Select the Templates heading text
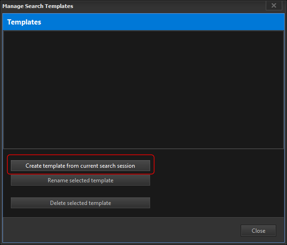The height and width of the screenshot is (245, 287). tap(24, 22)
